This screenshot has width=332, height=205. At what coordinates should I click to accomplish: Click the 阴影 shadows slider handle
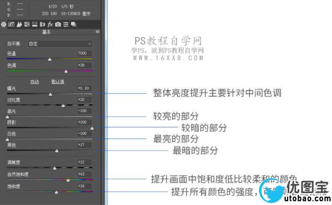point(92,128)
